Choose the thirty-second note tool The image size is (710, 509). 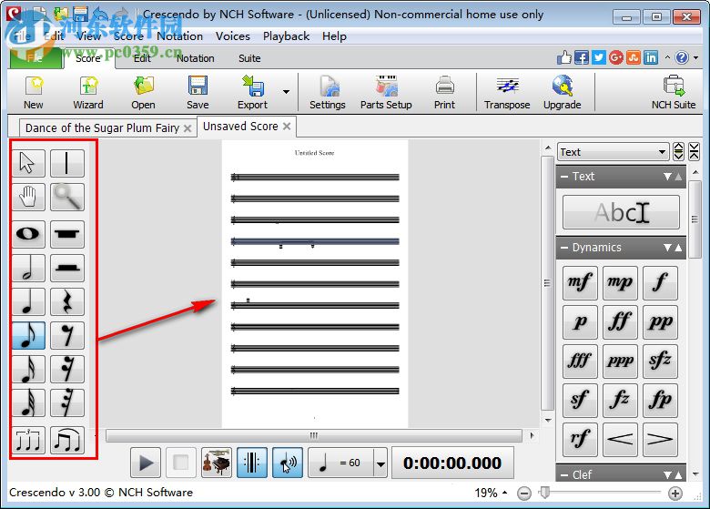28,402
